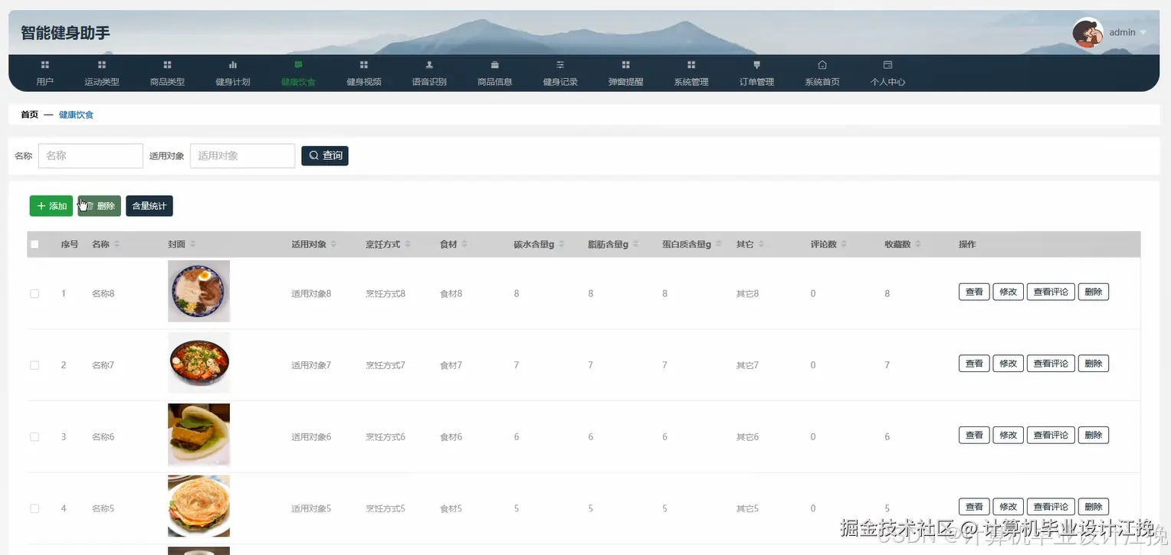
Task: Open the 运动类型 navigation icon
Action: (102, 65)
